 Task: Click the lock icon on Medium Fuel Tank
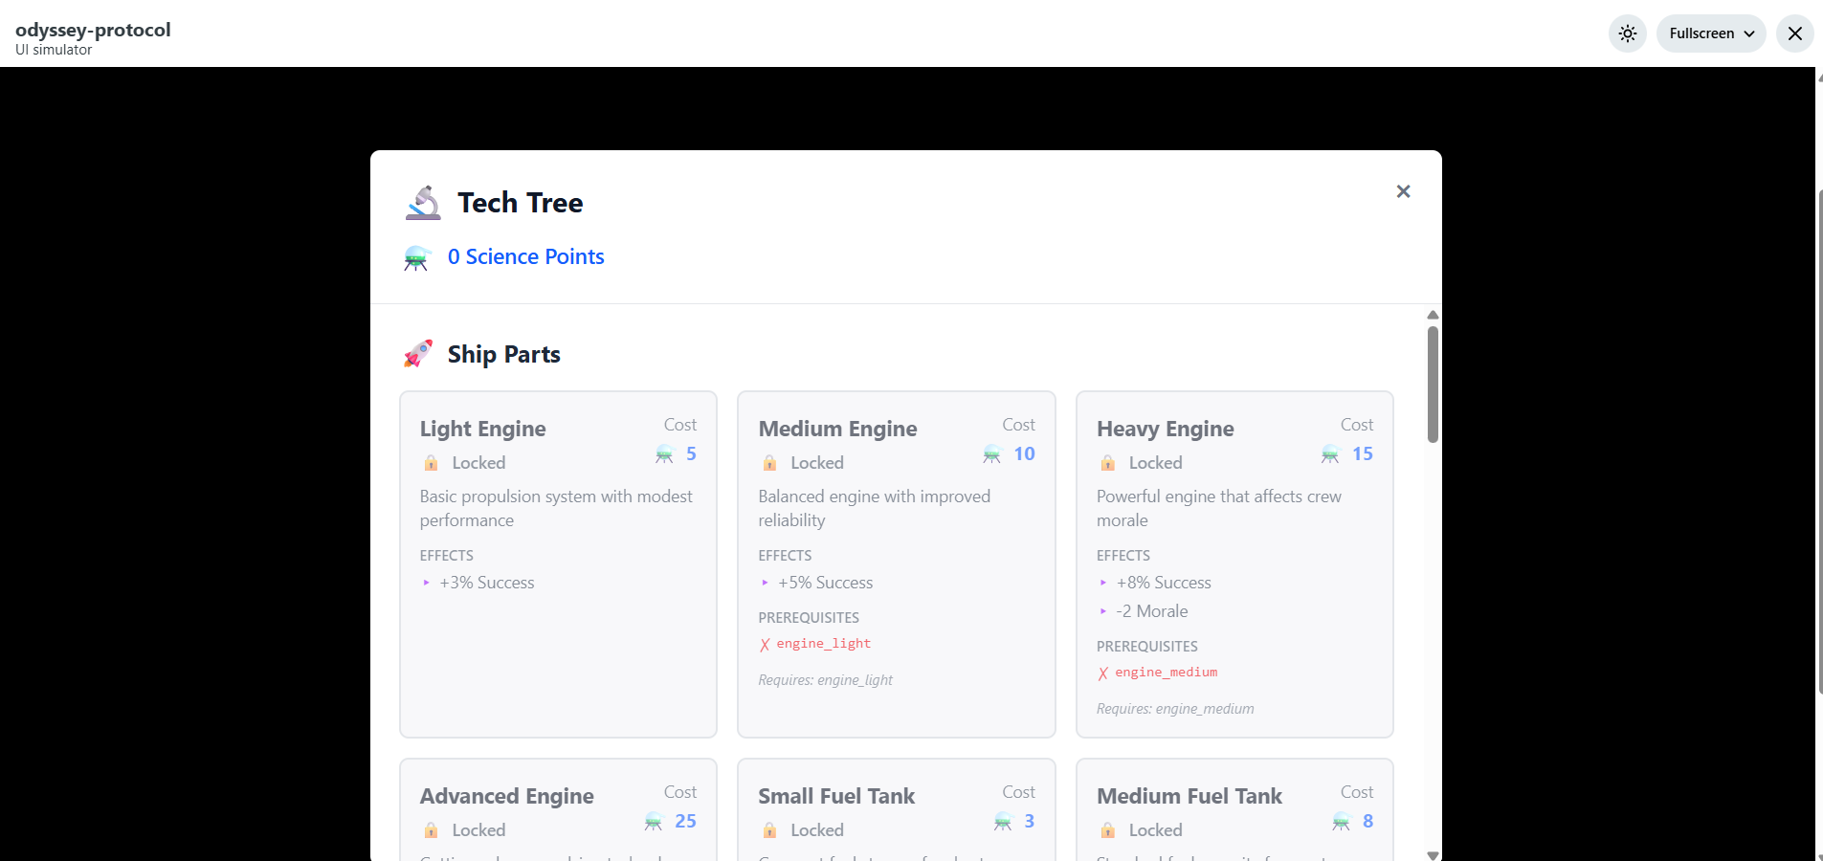click(x=1108, y=830)
